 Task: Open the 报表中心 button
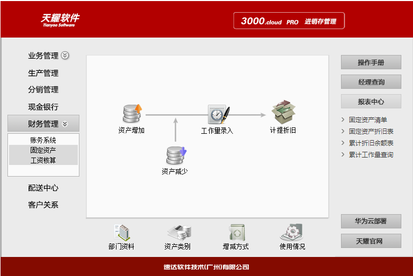371,102
